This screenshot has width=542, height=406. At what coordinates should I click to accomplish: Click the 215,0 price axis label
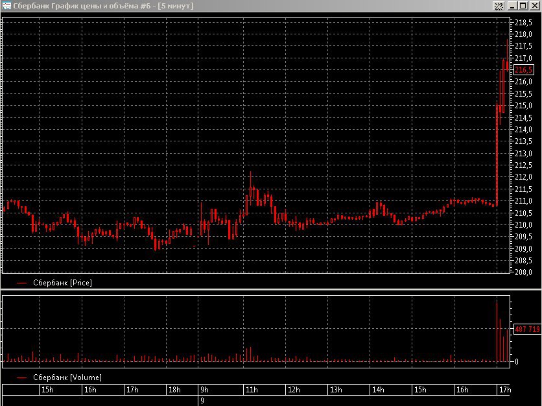[523, 106]
